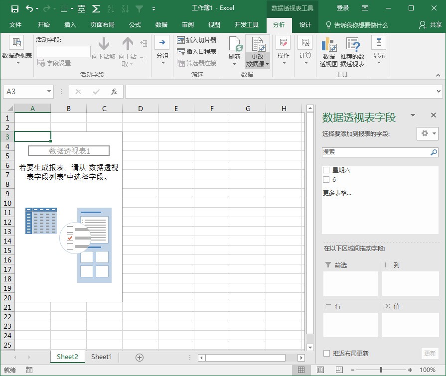The width and height of the screenshot is (446, 376).
Task: Open the Name Box dropdown arrow
Action: point(49,92)
